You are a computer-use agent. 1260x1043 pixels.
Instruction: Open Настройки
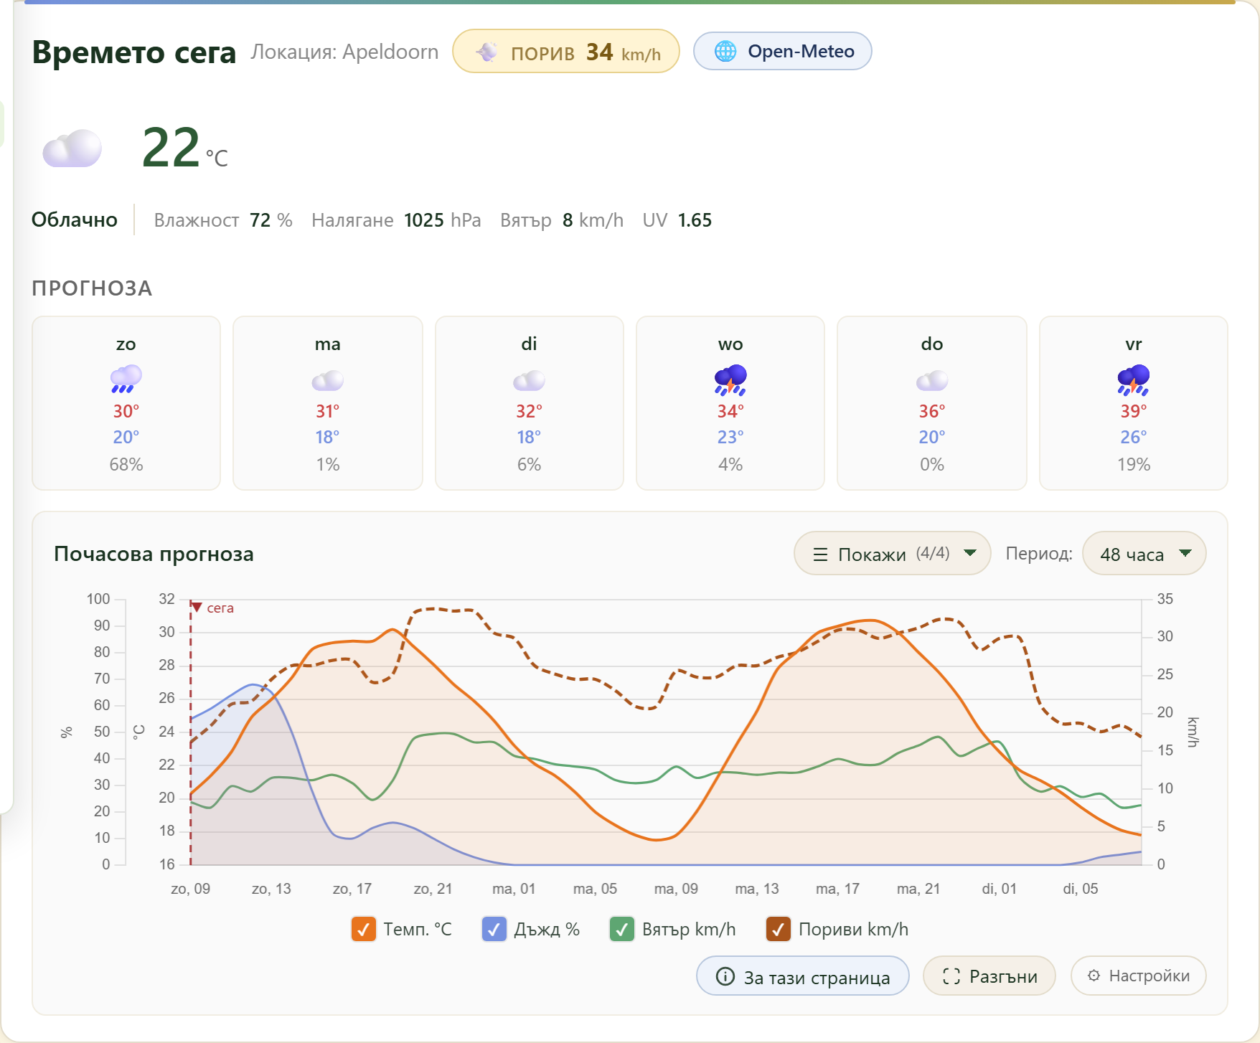1138,976
